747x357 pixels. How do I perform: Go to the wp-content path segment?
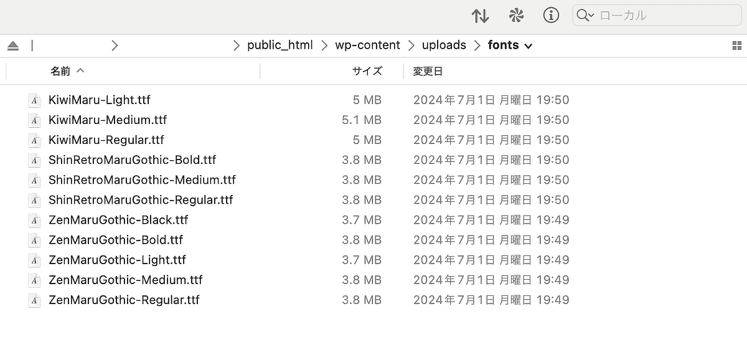click(368, 45)
